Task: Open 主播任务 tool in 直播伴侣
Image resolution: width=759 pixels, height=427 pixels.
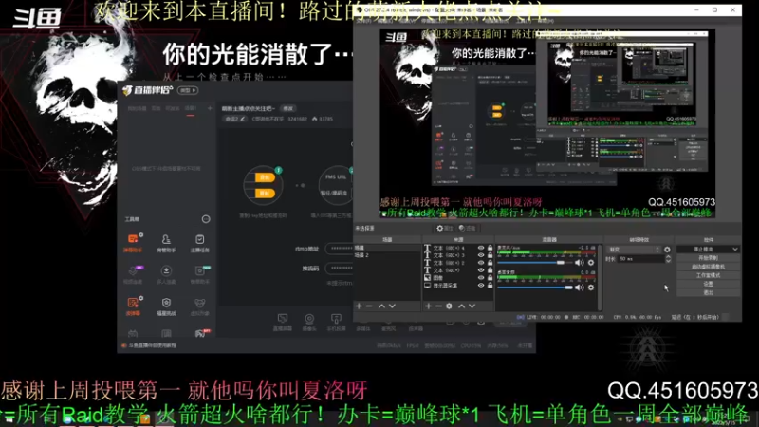Action: 199,242
